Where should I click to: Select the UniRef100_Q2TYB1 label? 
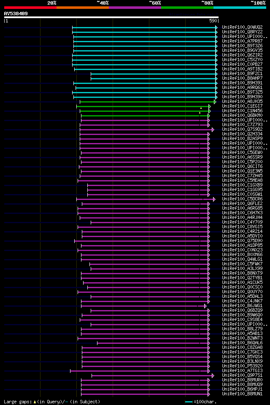tap(242, 278)
